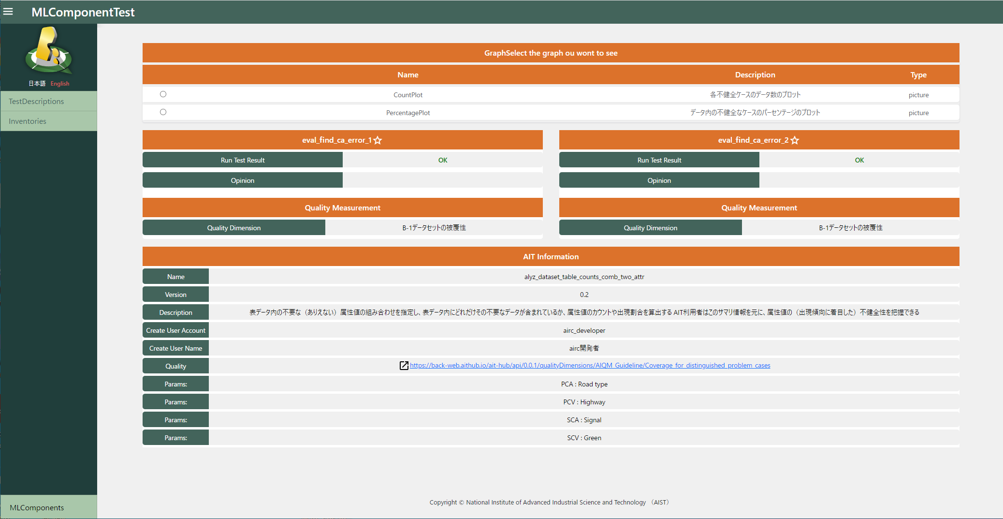Click the PercentagePlot graph row name
The width and height of the screenshot is (1003, 519).
pos(408,113)
